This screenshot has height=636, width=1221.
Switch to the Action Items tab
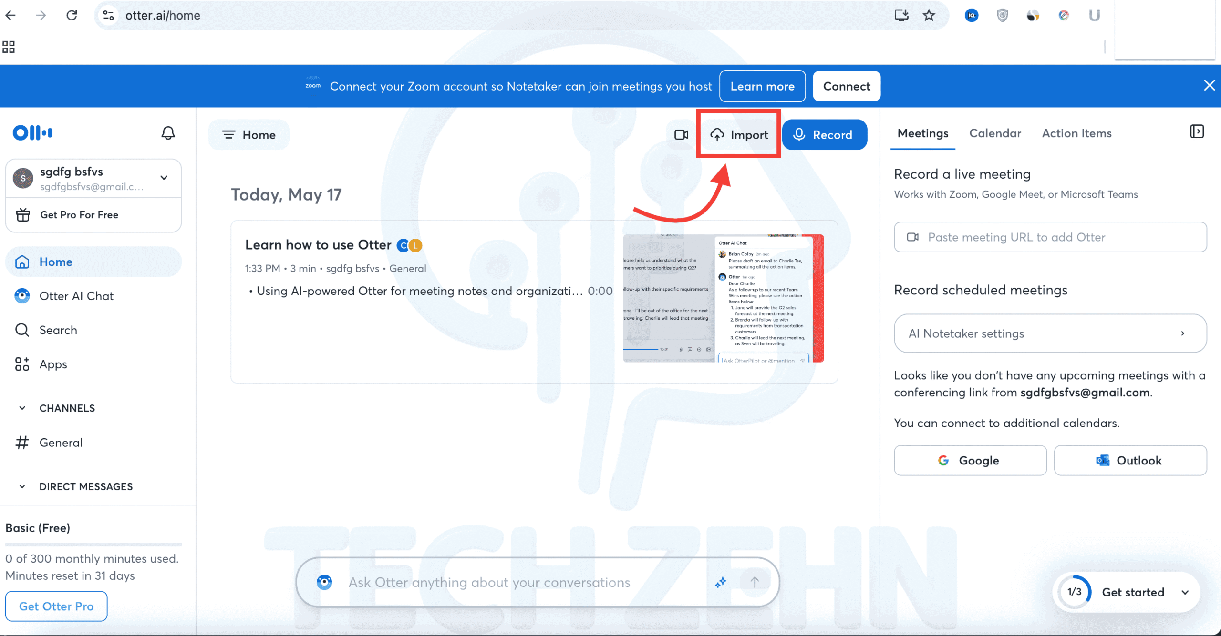pyautogui.click(x=1076, y=133)
